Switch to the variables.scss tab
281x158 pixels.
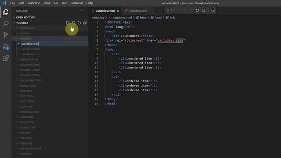[x=137, y=11]
